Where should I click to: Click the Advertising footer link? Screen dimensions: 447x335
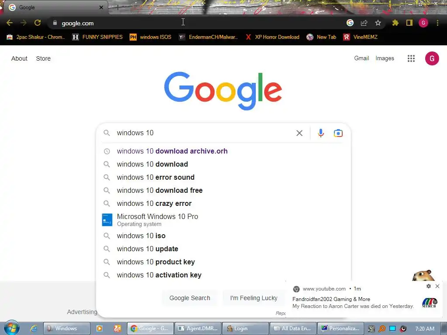click(82, 312)
